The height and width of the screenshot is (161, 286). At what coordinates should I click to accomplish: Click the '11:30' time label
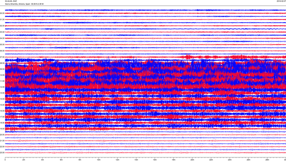[2, 81]
